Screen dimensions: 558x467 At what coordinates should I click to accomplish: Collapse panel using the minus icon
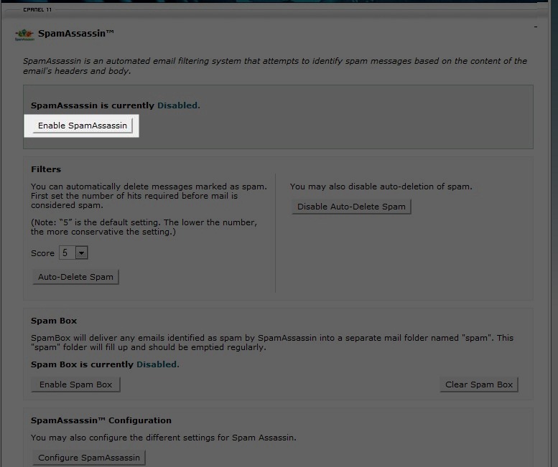click(x=536, y=27)
